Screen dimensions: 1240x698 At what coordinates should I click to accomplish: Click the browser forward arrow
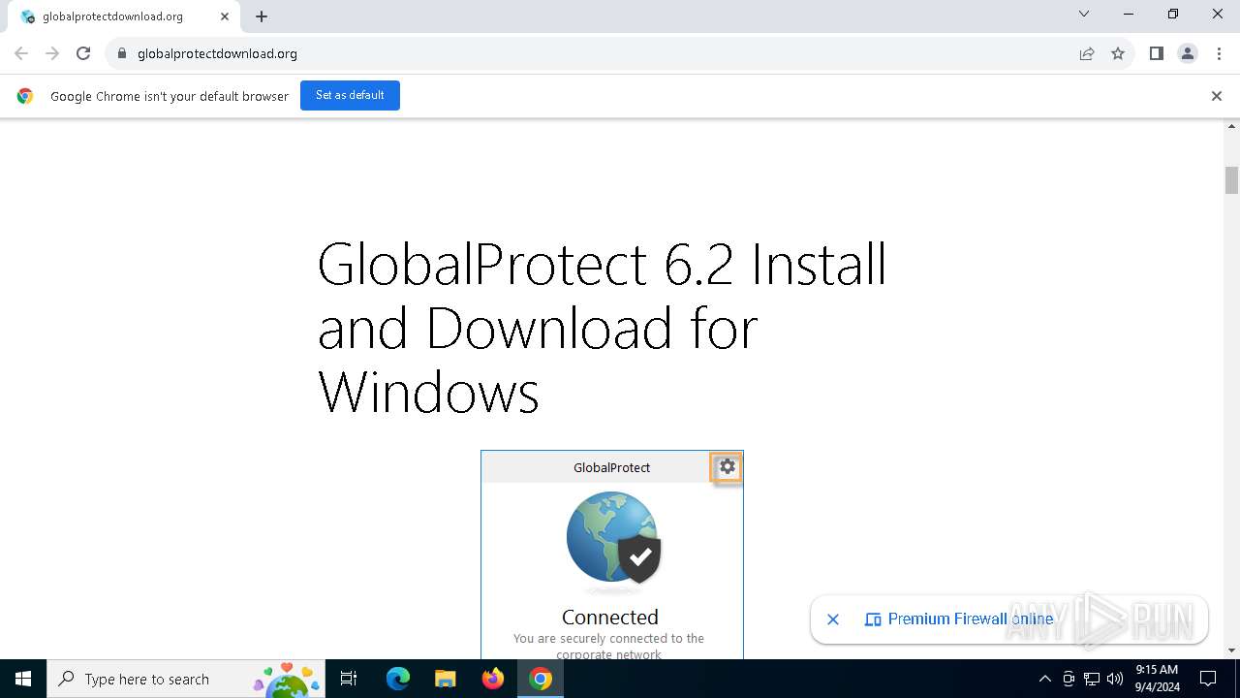[x=52, y=53]
